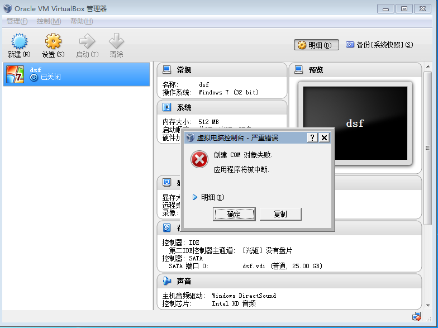Open the 管理(F) menu
Image resolution: width=438 pixels, height=328 pixels.
(x=17, y=21)
